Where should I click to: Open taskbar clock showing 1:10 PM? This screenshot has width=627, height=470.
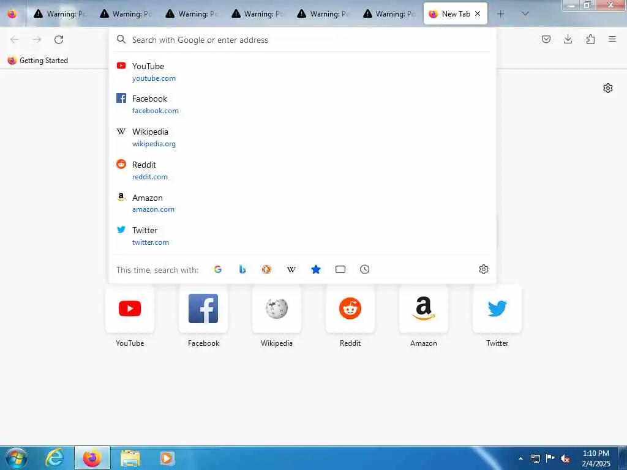pyautogui.click(x=596, y=458)
